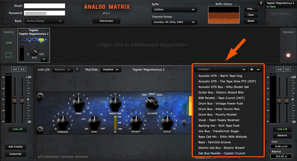297x161 pixels.
Task: Click the Add Credits button
Action: [x=15, y=147]
